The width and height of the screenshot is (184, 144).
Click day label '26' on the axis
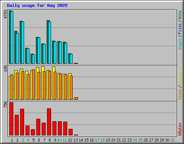(x=146, y=140)
